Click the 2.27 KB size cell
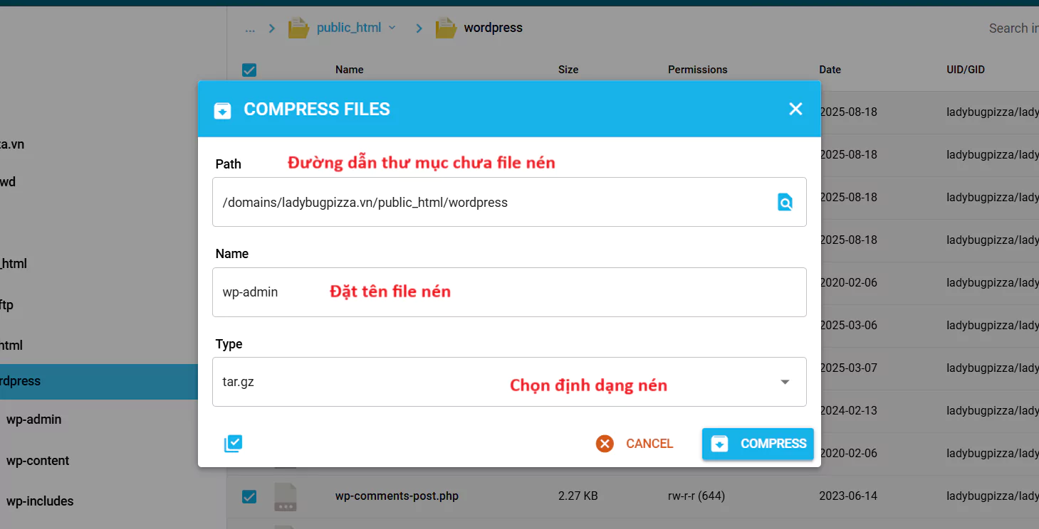This screenshot has width=1039, height=529. click(578, 496)
